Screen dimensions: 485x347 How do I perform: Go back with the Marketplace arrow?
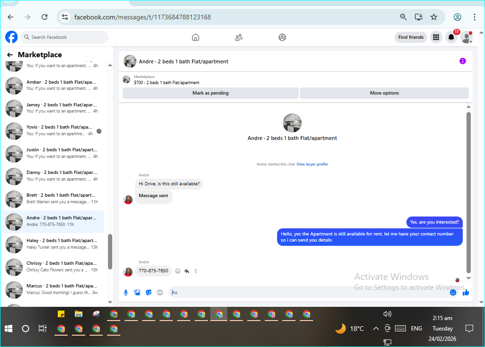pyautogui.click(x=10, y=55)
